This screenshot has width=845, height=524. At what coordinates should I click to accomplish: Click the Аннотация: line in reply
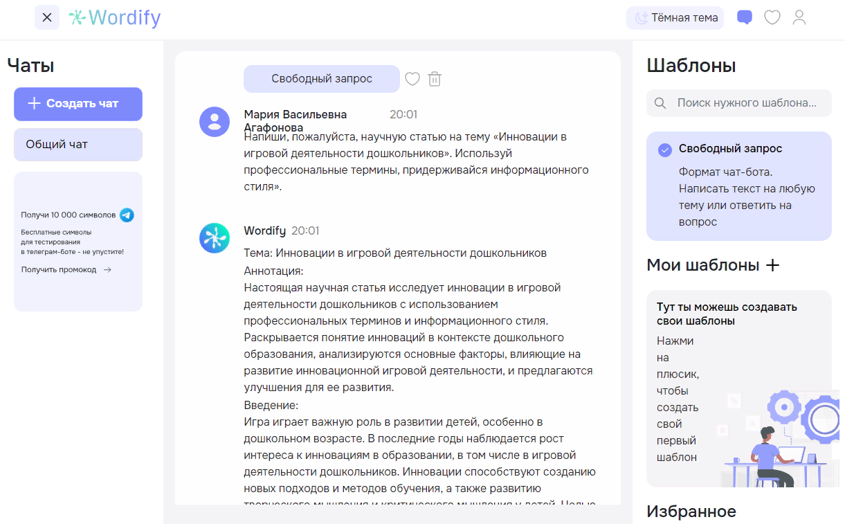pyautogui.click(x=274, y=271)
